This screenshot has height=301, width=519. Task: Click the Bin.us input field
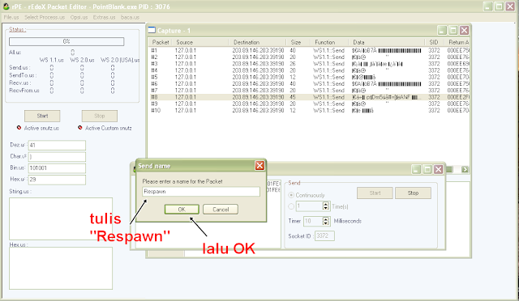[57, 168]
